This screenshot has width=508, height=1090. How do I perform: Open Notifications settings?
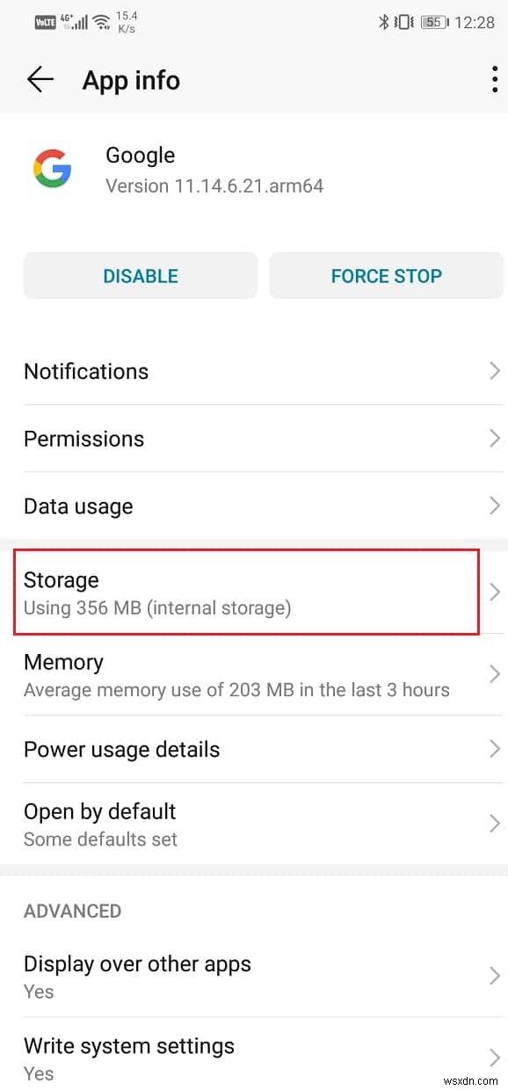254,371
